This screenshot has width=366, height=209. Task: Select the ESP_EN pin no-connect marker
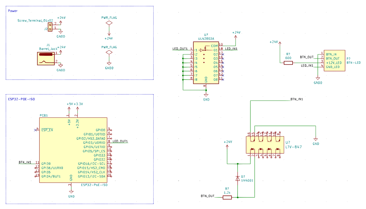[35, 130]
